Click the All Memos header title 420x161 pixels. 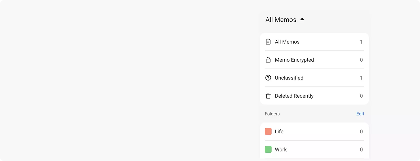coord(281,20)
